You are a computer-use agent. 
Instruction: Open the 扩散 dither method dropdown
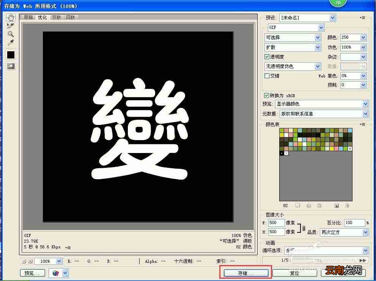tap(293, 47)
